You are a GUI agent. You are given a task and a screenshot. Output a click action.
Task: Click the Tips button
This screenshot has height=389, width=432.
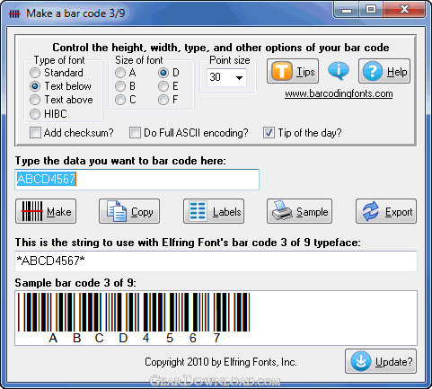(x=293, y=71)
